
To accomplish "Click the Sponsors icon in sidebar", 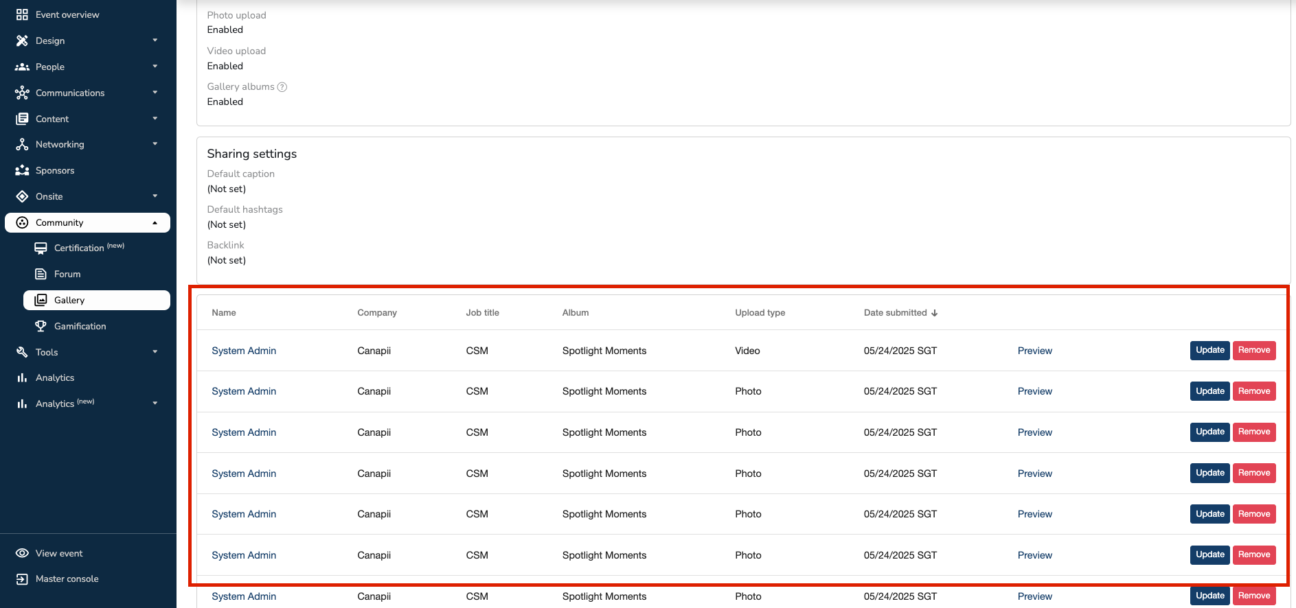I will point(22,170).
